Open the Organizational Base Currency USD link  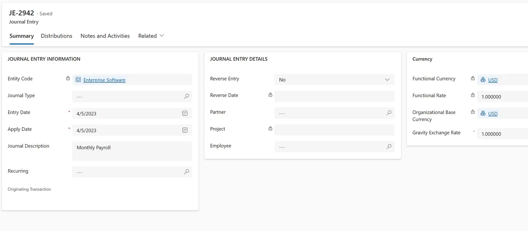(493, 113)
